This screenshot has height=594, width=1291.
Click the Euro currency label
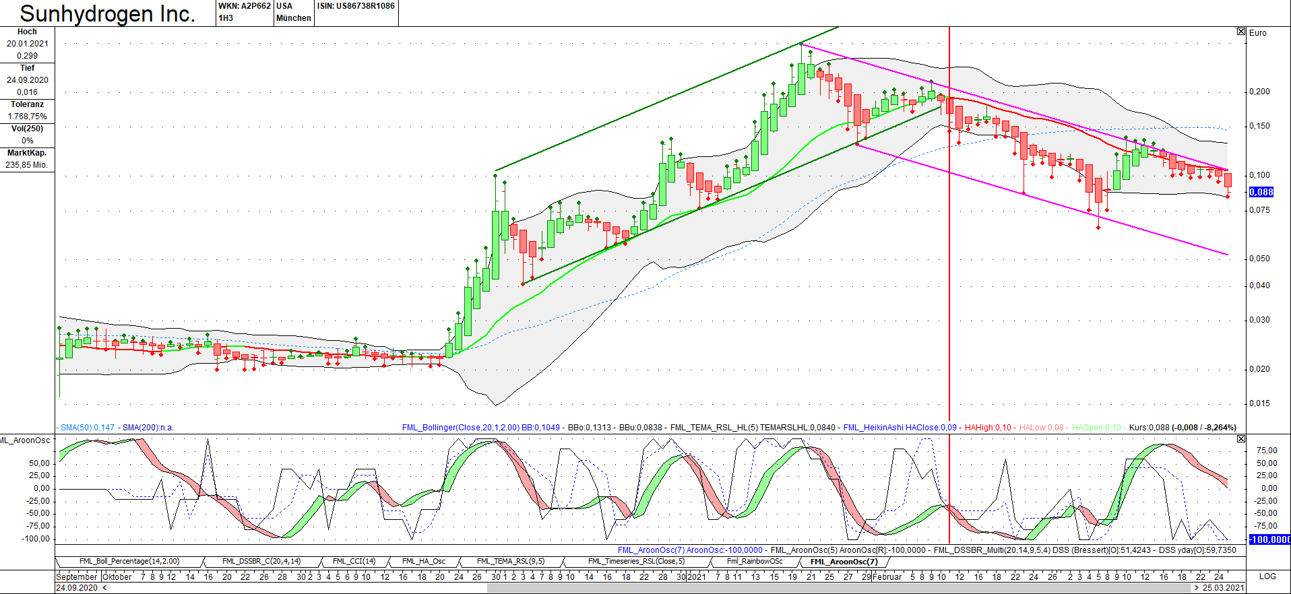tap(1258, 32)
